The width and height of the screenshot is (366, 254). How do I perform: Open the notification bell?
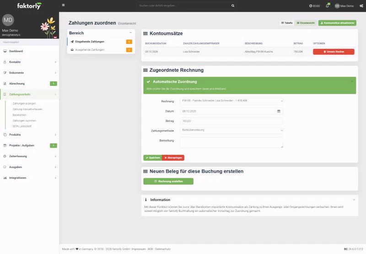point(327,5)
